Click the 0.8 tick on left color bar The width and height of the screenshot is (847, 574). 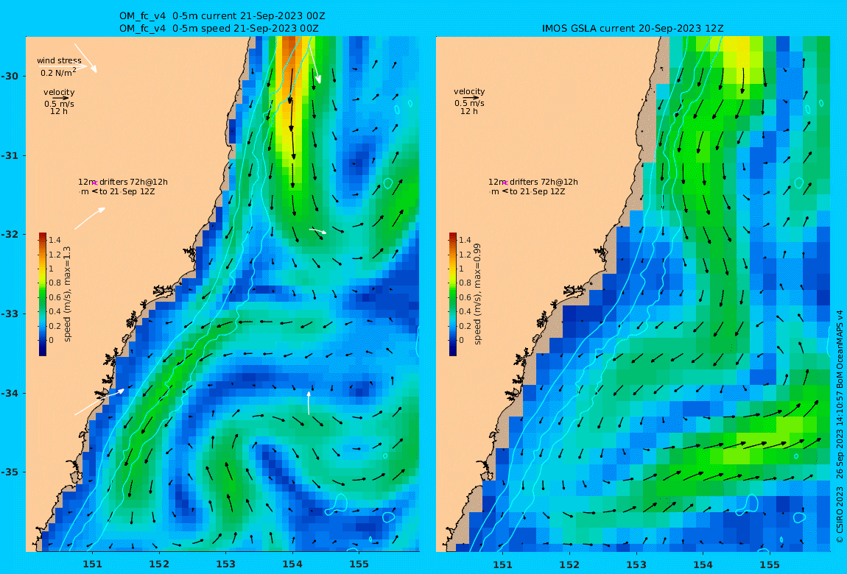pos(55,283)
